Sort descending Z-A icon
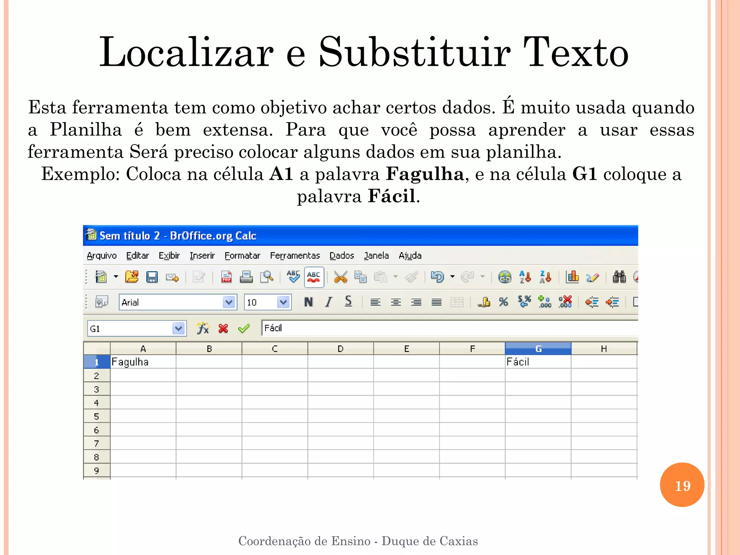Viewport: 740px width, 555px height. click(546, 277)
